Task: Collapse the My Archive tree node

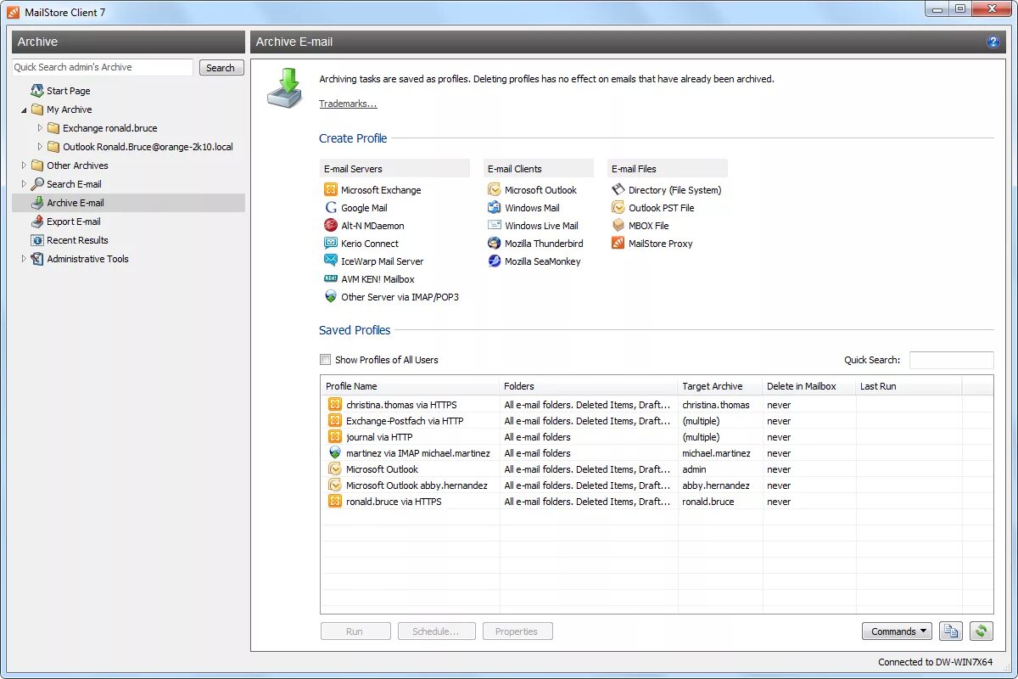Action: 24,110
